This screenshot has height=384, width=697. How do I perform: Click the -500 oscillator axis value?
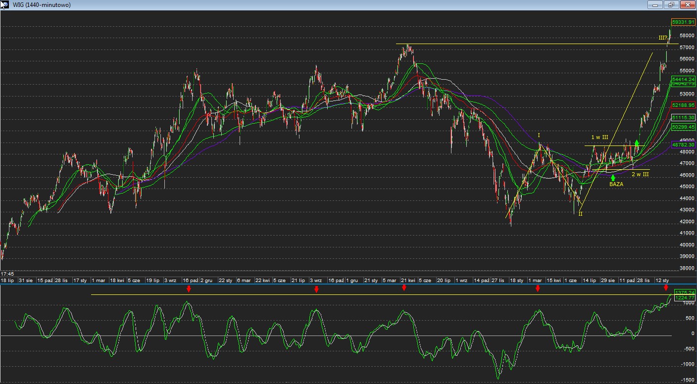coord(688,349)
